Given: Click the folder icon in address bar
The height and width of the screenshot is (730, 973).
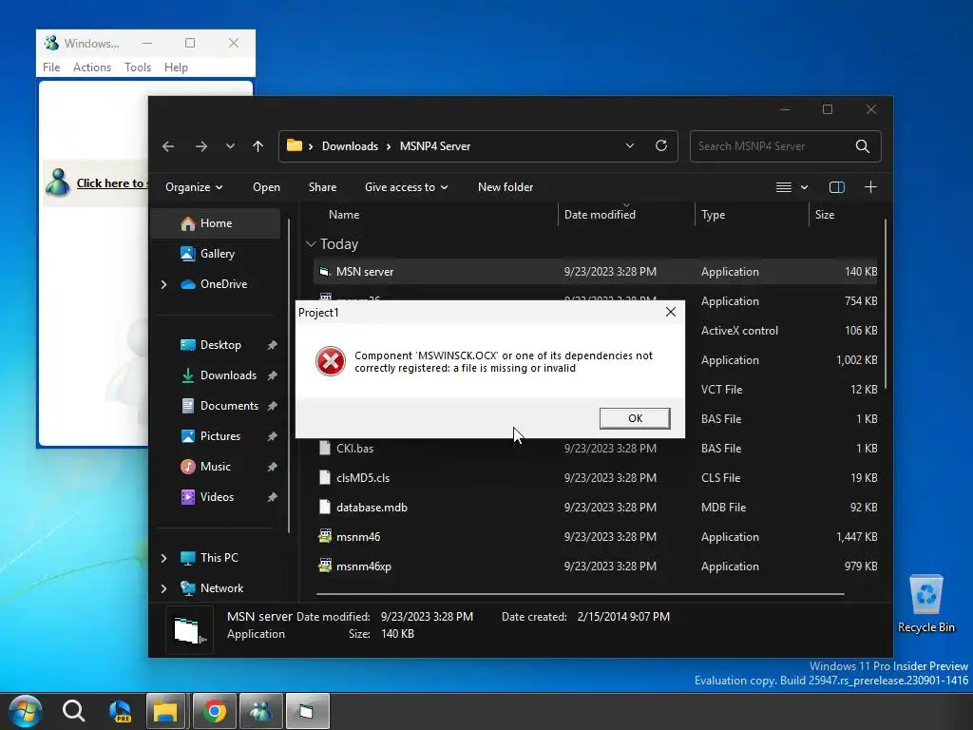Looking at the screenshot, I should point(295,145).
